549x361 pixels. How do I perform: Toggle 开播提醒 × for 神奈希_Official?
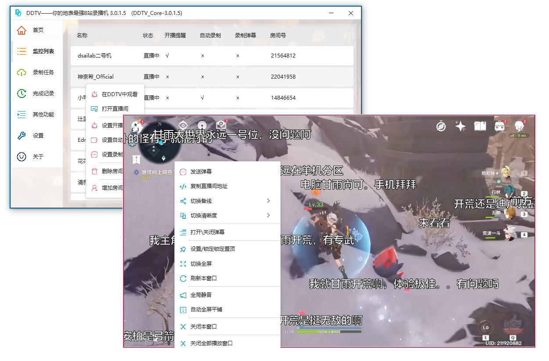point(167,77)
